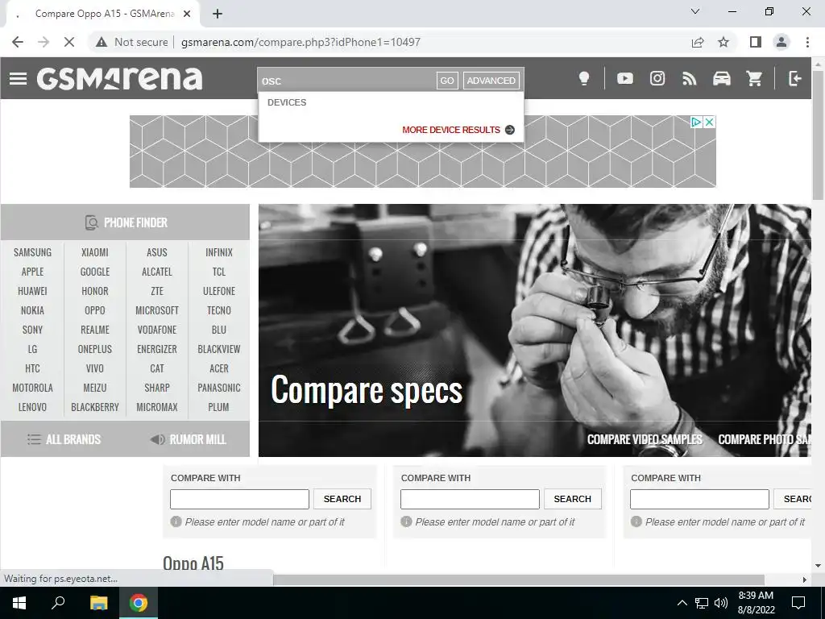Screen dimensions: 825x619
Task: Open COMPARE VIDEO SAMPLES tab
Action: (645, 439)
